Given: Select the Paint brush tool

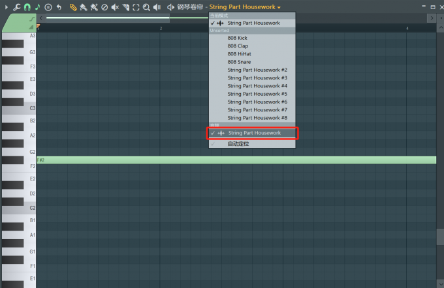Looking at the screenshot, I should click(x=84, y=7).
